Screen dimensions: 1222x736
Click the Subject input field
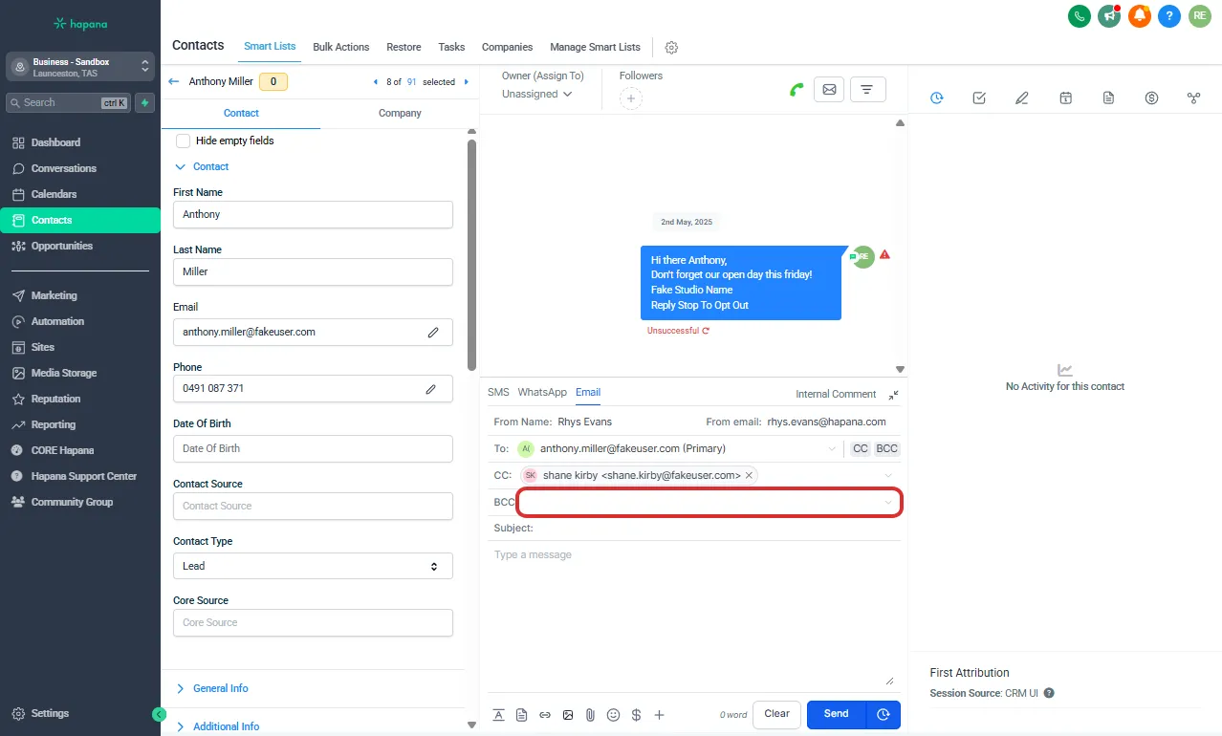717,529
